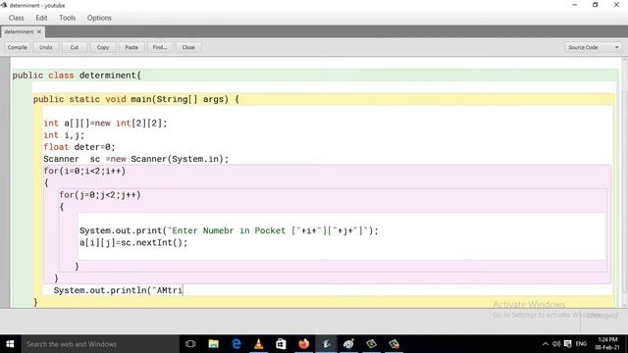Click the 'Enter Numebr in Pocket' print line
This screenshot has width=628, height=353.
[229, 231]
